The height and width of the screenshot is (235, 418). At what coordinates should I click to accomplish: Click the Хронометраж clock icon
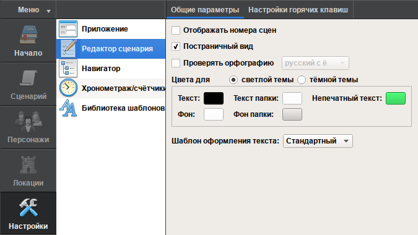[68, 88]
